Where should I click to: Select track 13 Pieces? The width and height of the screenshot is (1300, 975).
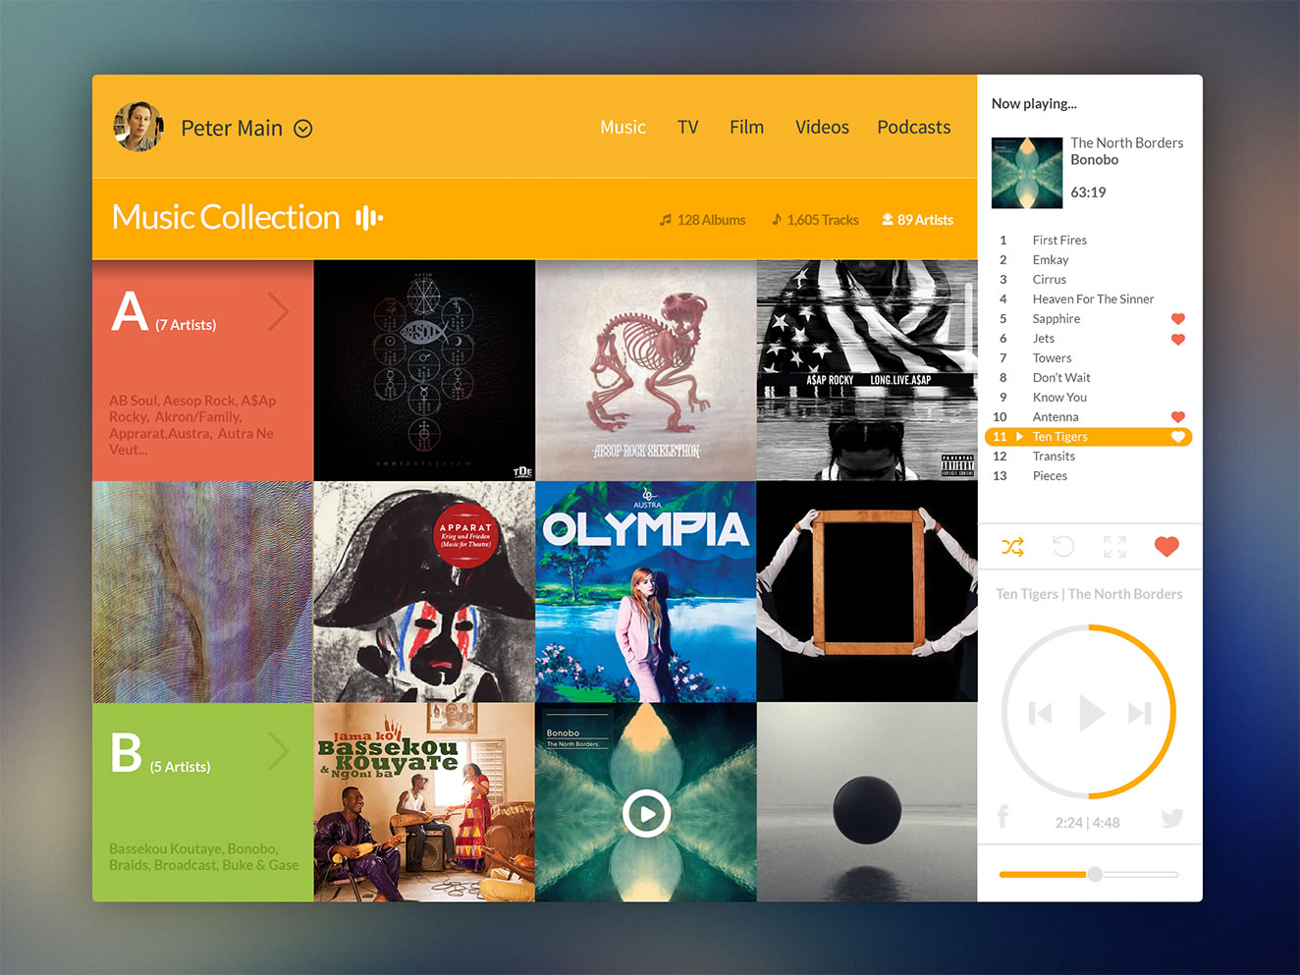[1088, 475]
